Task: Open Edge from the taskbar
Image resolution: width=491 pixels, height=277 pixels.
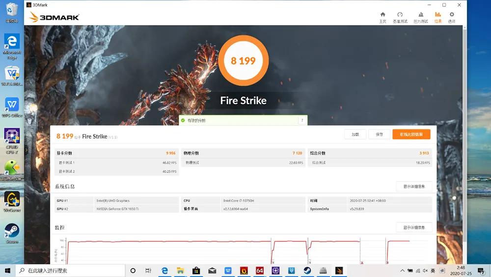Action: [x=164, y=271]
